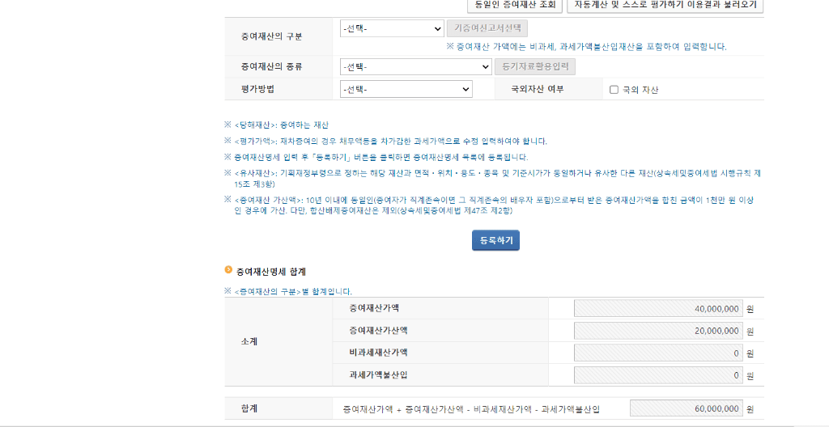Click the 동일인 증여재산 조회 button
The height and width of the screenshot is (427, 829).
pyautogui.click(x=514, y=5)
